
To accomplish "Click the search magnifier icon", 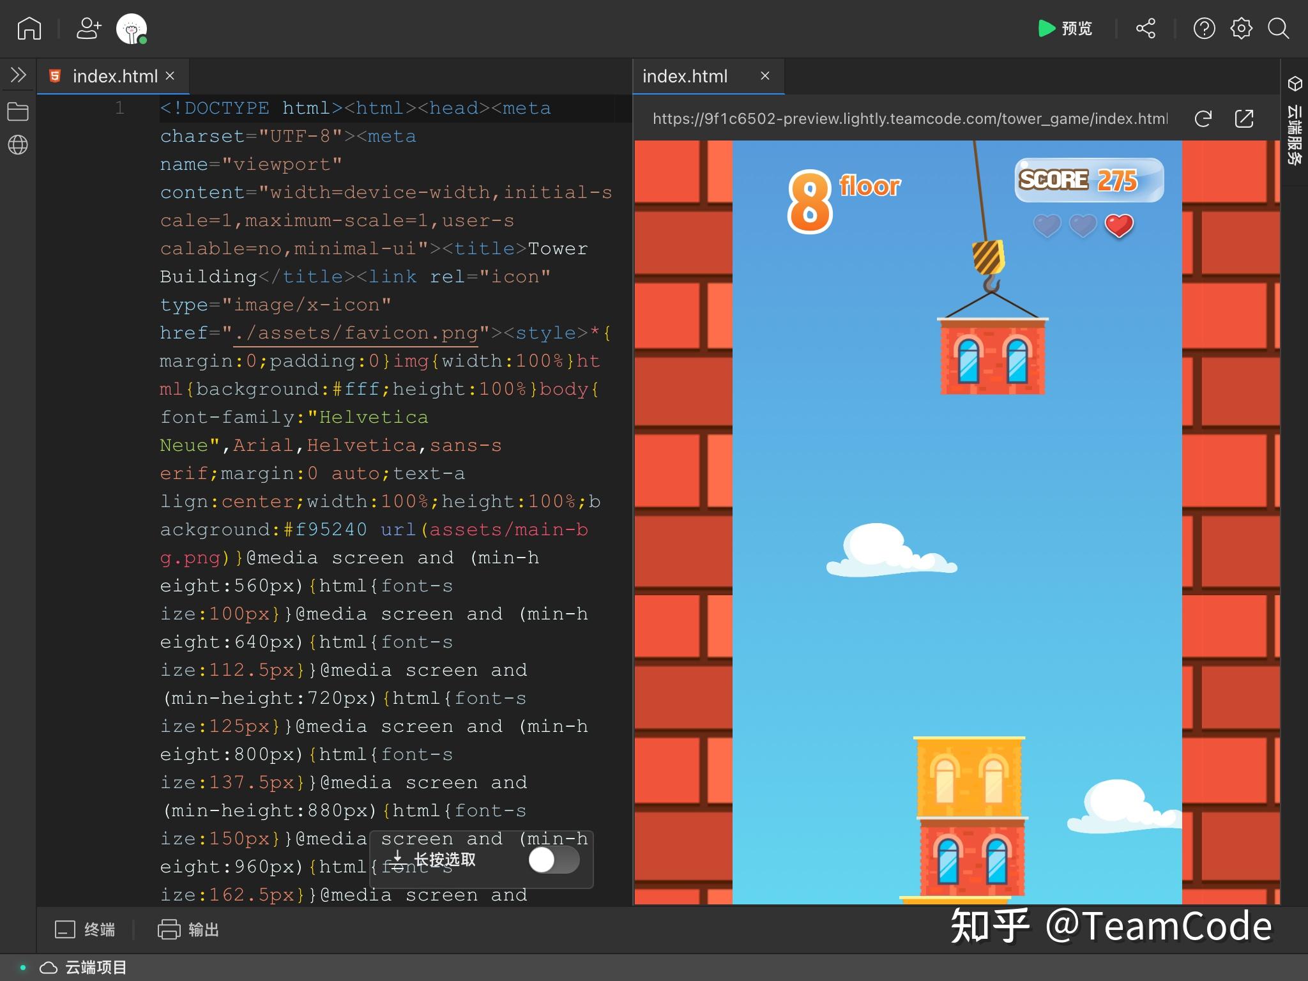I will [1278, 29].
